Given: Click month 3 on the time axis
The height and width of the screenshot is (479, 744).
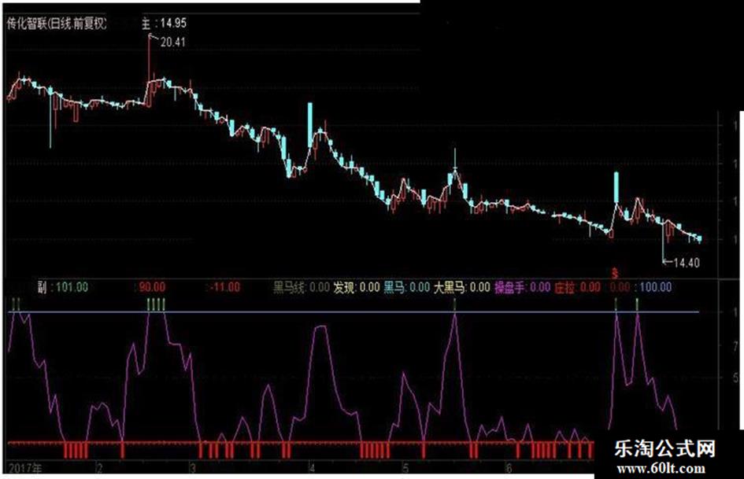Looking at the screenshot, I should (x=193, y=468).
